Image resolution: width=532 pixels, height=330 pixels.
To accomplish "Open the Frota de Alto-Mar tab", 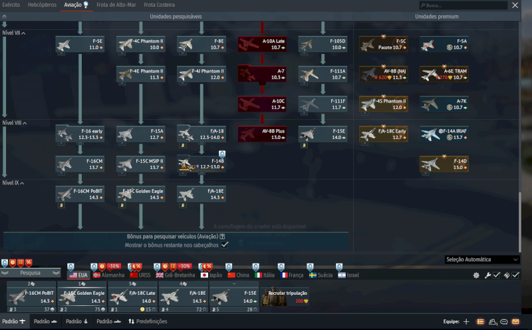I will pyautogui.click(x=116, y=5).
